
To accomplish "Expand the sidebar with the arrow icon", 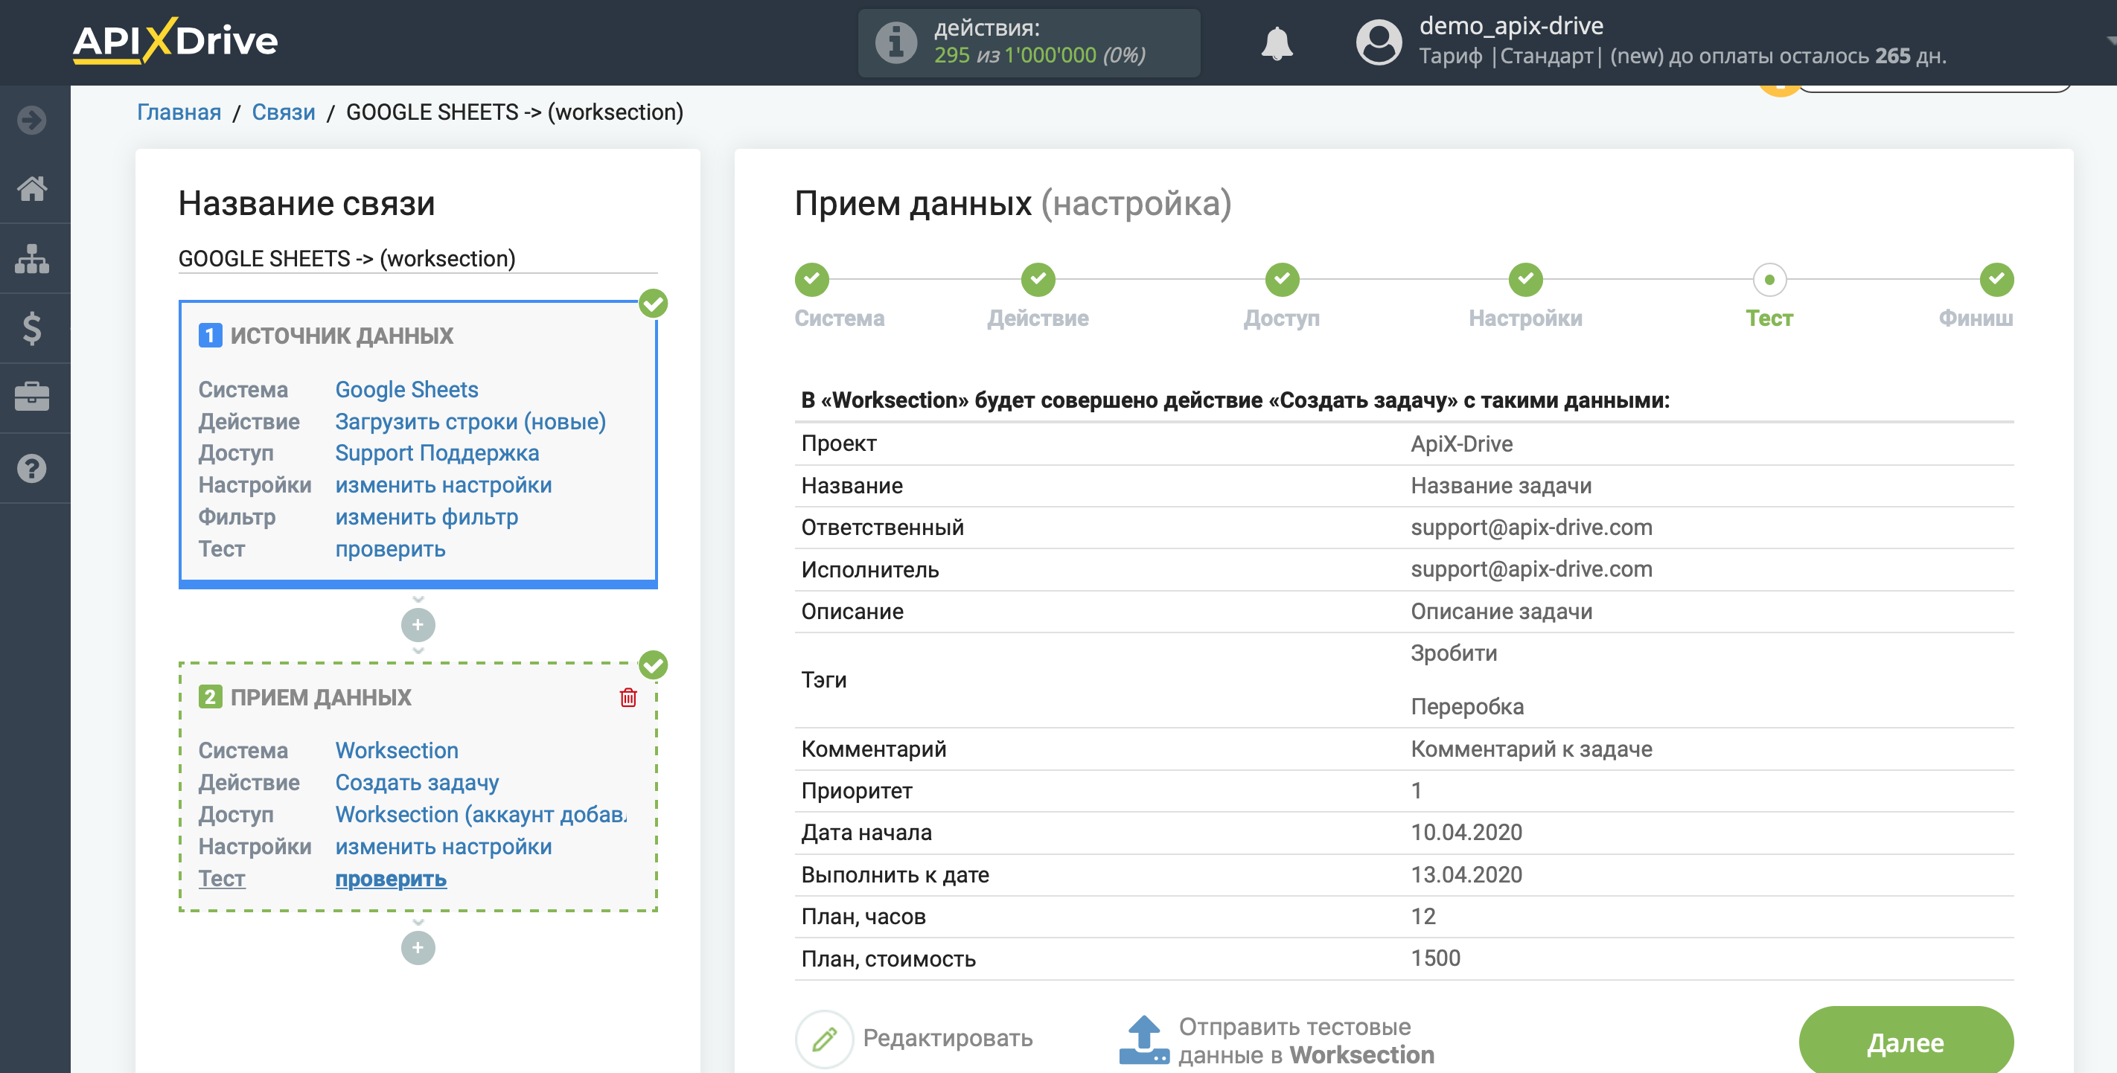I will (32, 120).
